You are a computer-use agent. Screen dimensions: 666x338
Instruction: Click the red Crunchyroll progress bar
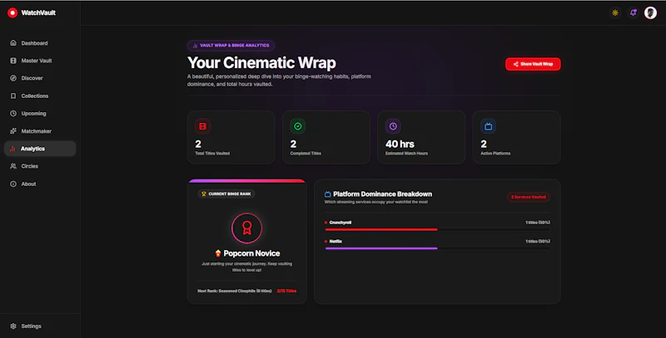pyautogui.click(x=381, y=229)
